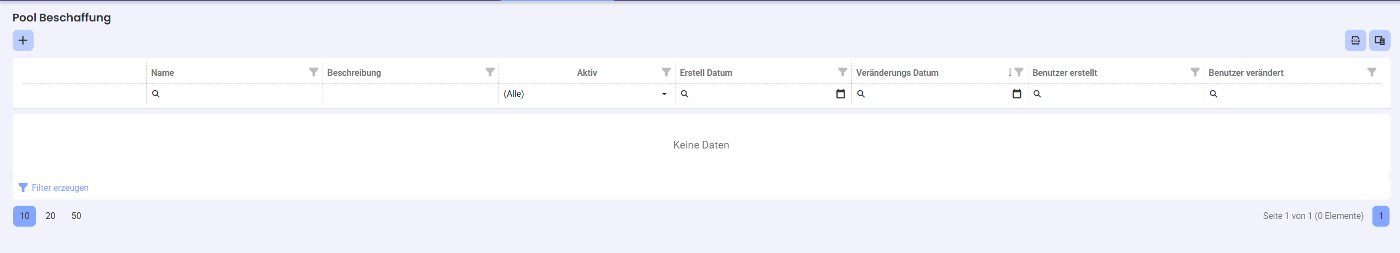Open filter icon on Aktiv column
Screen dimensions: 1400x253
(666, 72)
